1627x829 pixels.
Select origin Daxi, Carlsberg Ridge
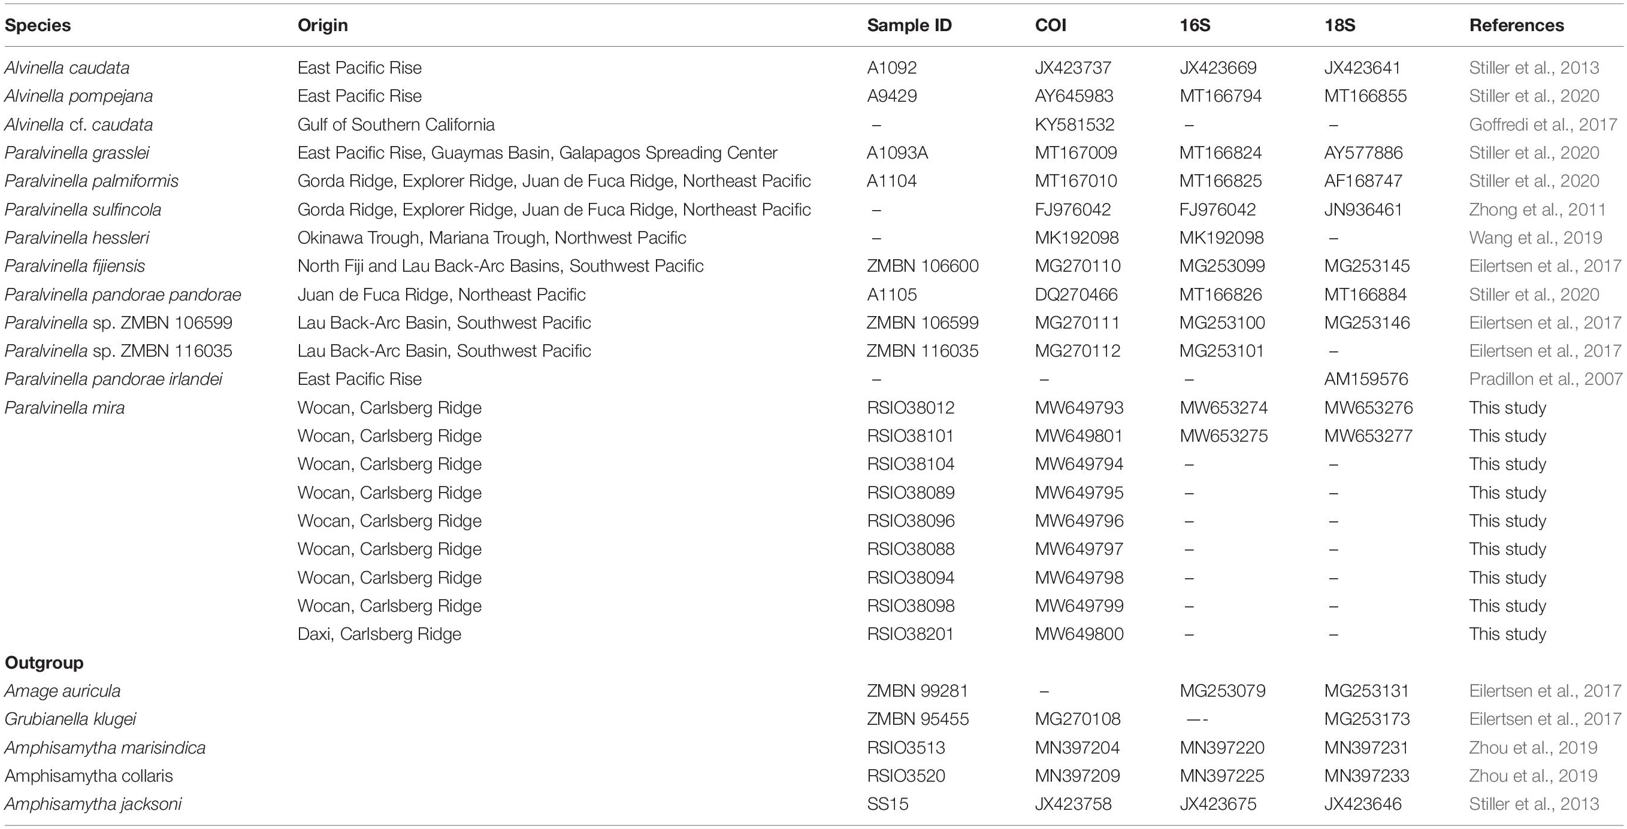(379, 634)
